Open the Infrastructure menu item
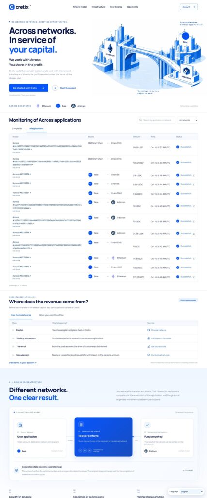The image size is (207, 498). tap(98, 7)
